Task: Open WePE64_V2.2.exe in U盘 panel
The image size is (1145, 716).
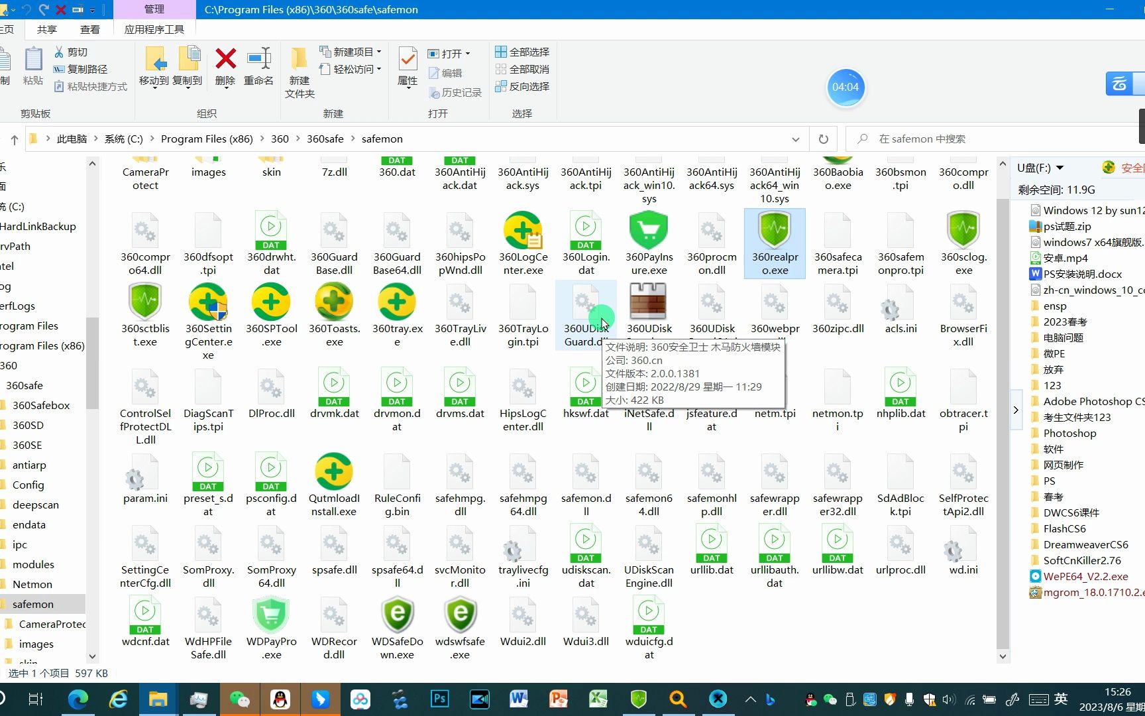Action: pyautogui.click(x=1085, y=576)
